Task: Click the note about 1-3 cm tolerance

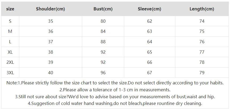Action: pos(115,90)
